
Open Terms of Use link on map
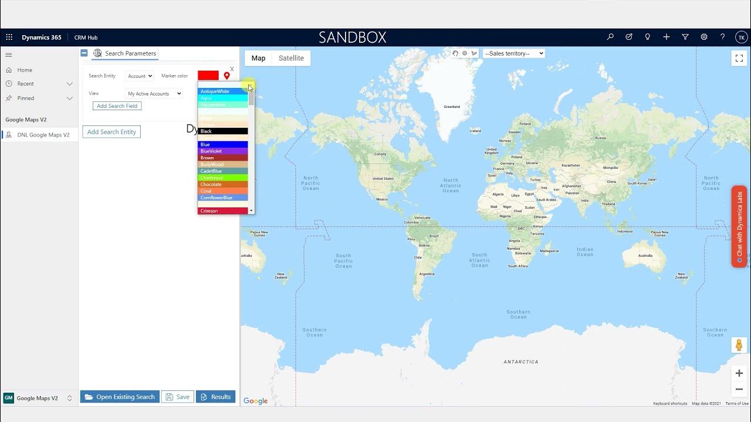[x=737, y=403]
